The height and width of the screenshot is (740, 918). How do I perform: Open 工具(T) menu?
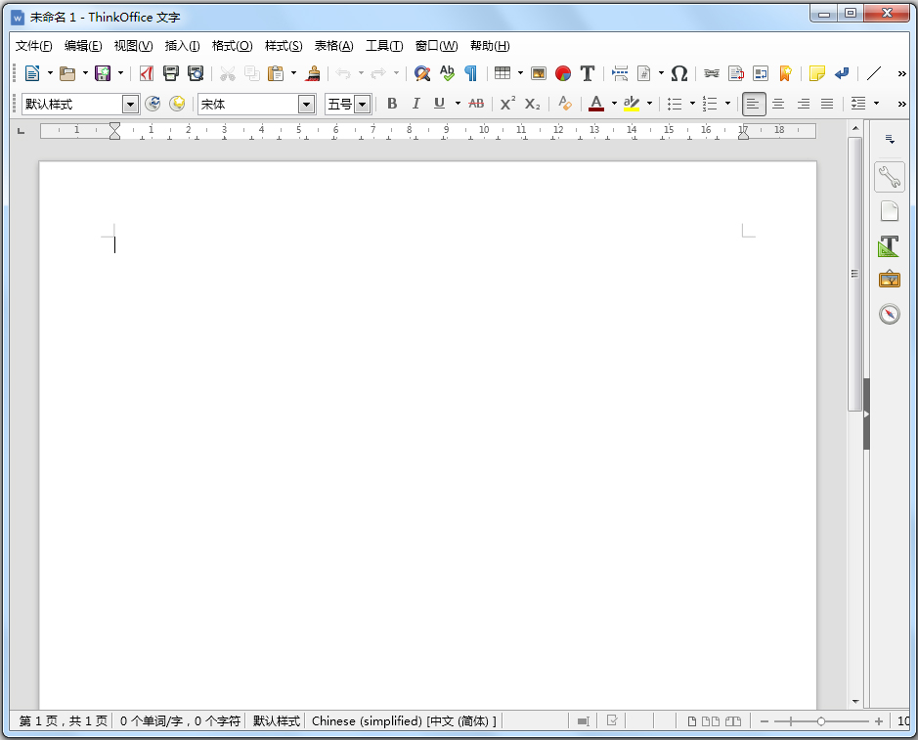click(x=384, y=46)
